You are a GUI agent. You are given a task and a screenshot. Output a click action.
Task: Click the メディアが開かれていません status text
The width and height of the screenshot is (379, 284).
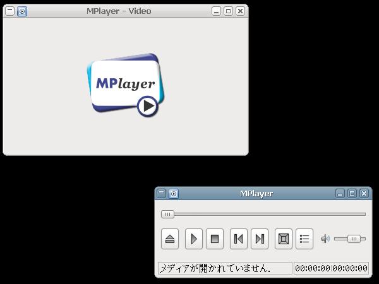[x=215, y=268]
